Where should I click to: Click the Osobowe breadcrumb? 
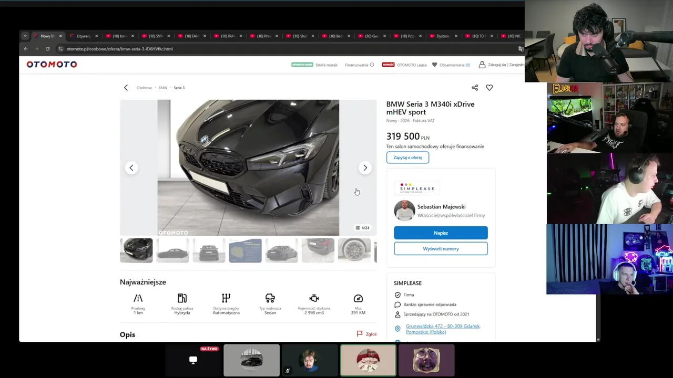[144, 88]
